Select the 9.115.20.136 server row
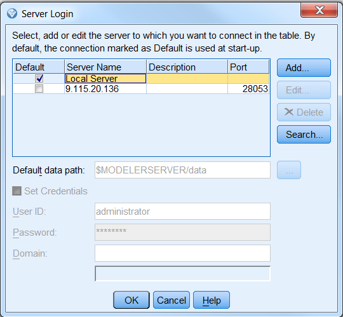This screenshot has height=317, width=343. click(141, 89)
